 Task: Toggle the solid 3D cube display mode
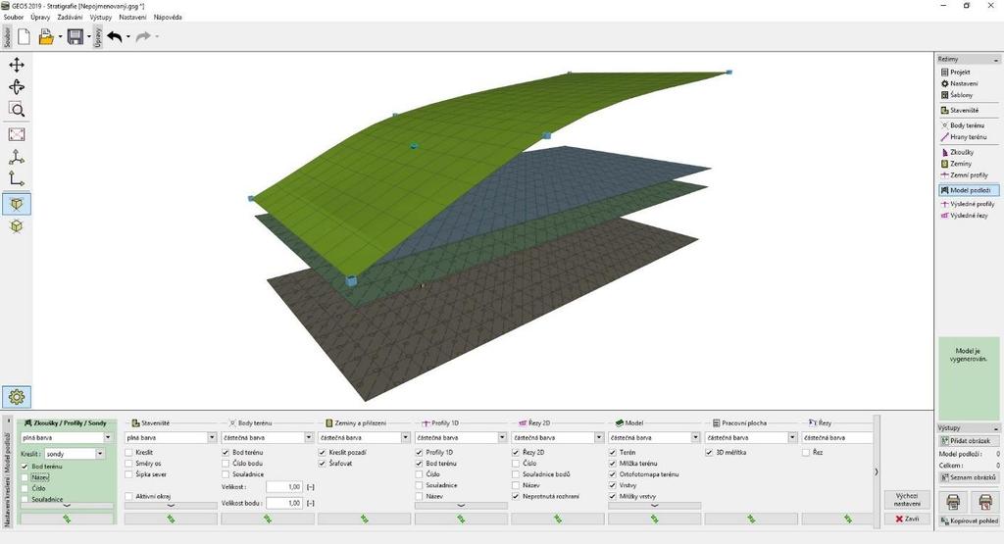click(17, 204)
